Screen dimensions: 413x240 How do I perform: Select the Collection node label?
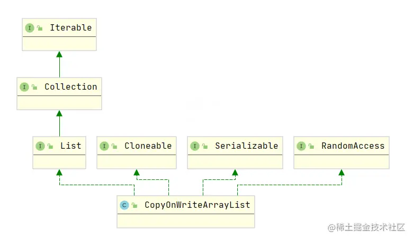[70, 87]
